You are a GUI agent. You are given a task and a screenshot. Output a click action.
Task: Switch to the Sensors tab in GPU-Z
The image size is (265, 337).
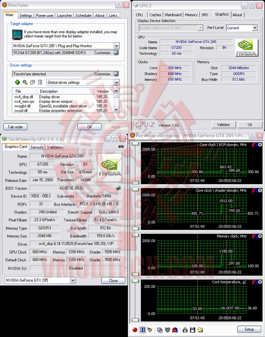tap(37, 147)
